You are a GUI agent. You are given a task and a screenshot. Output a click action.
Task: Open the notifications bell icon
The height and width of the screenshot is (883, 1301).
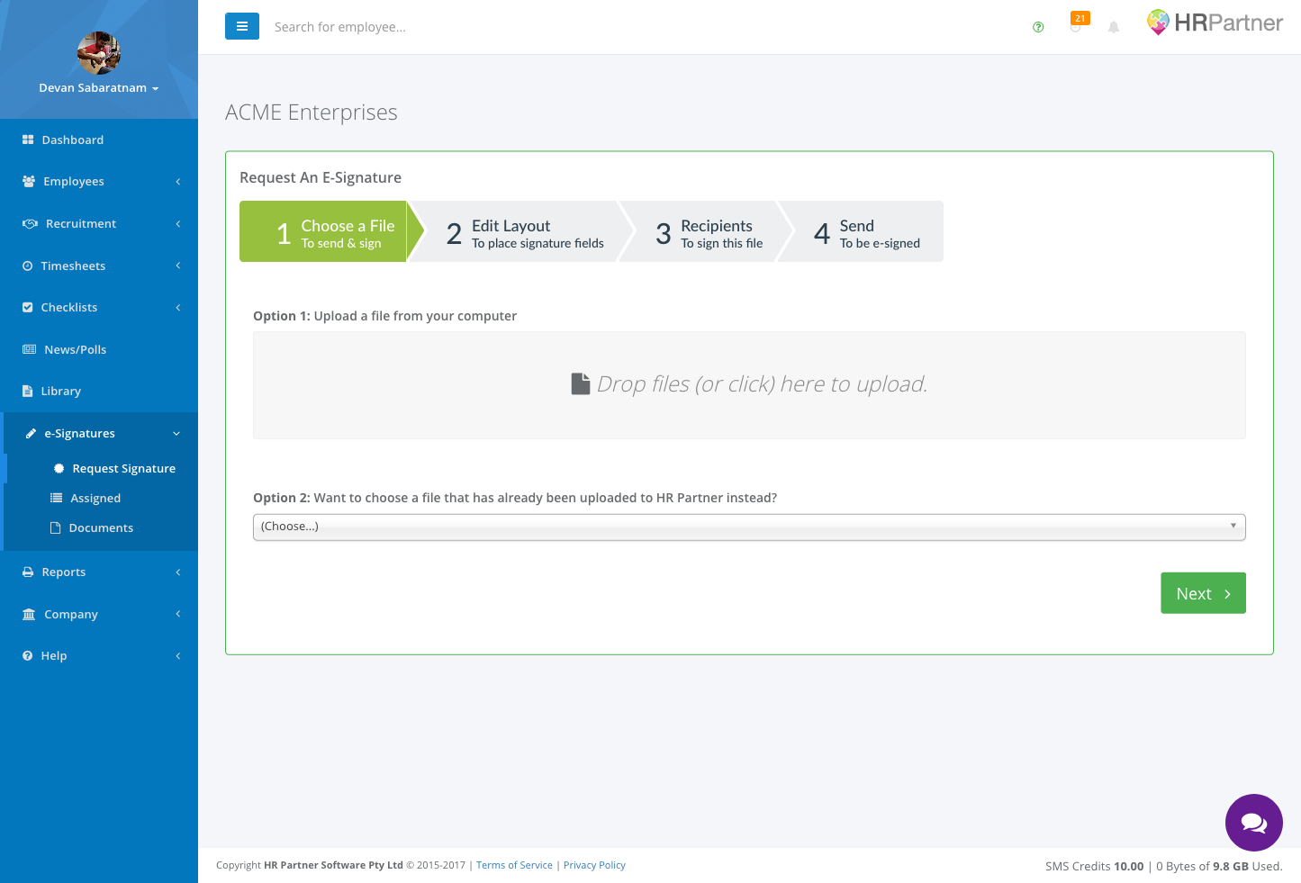[x=1114, y=27]
